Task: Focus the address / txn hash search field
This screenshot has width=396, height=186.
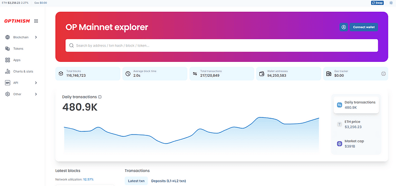Action: point(222,46)
